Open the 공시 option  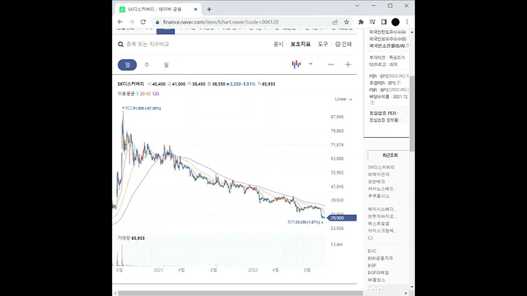click(x=278, y=44)
